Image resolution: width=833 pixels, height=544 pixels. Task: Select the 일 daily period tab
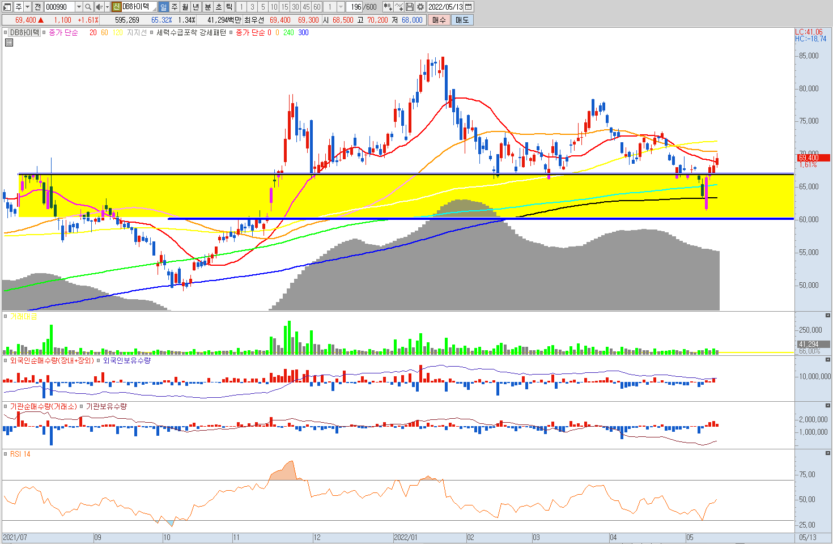[163, 7]
